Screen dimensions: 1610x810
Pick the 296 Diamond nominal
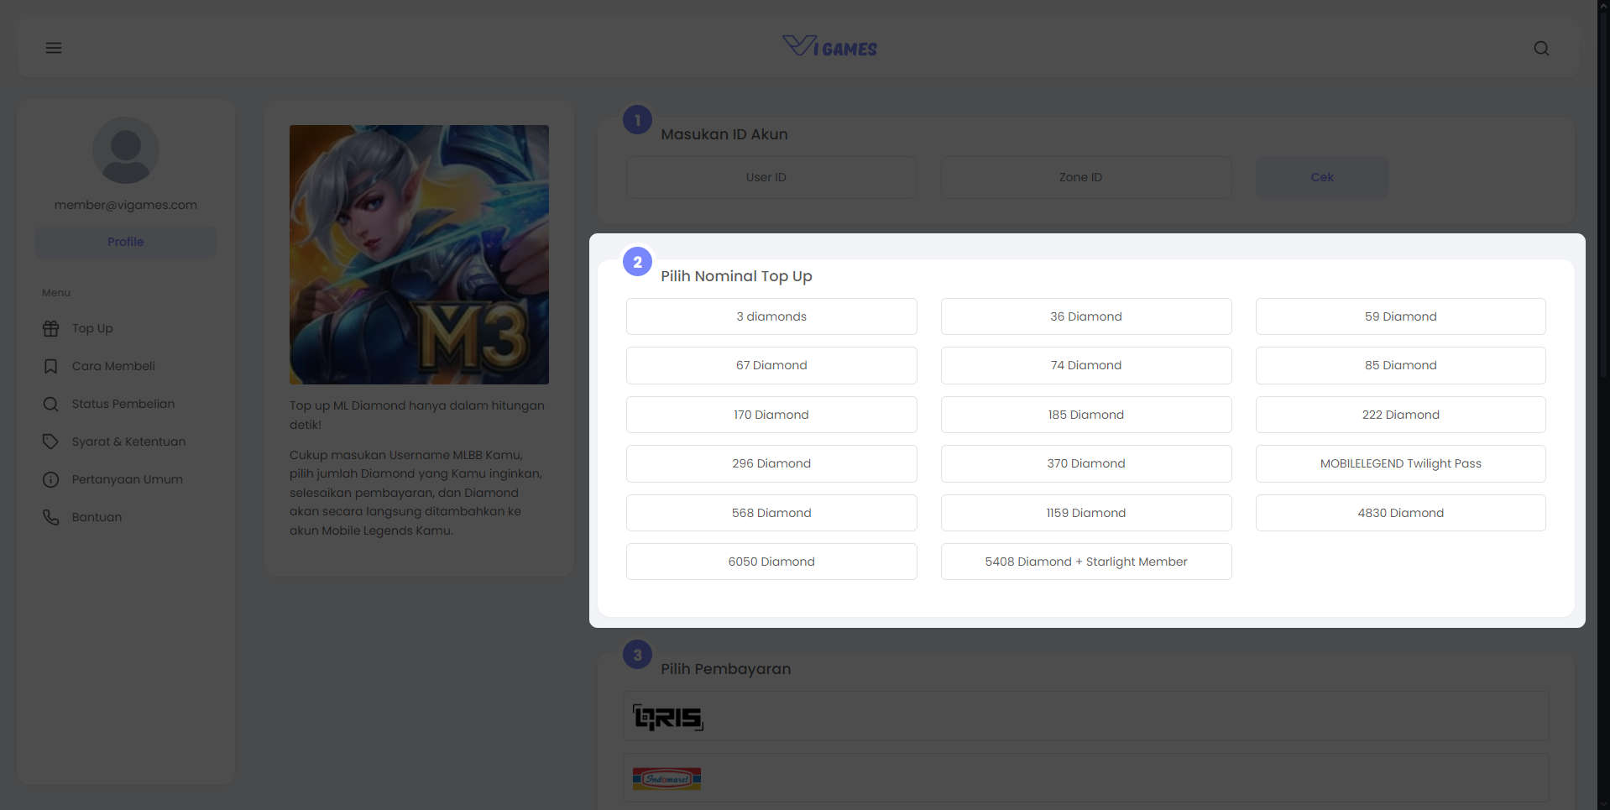pos(771,463)
